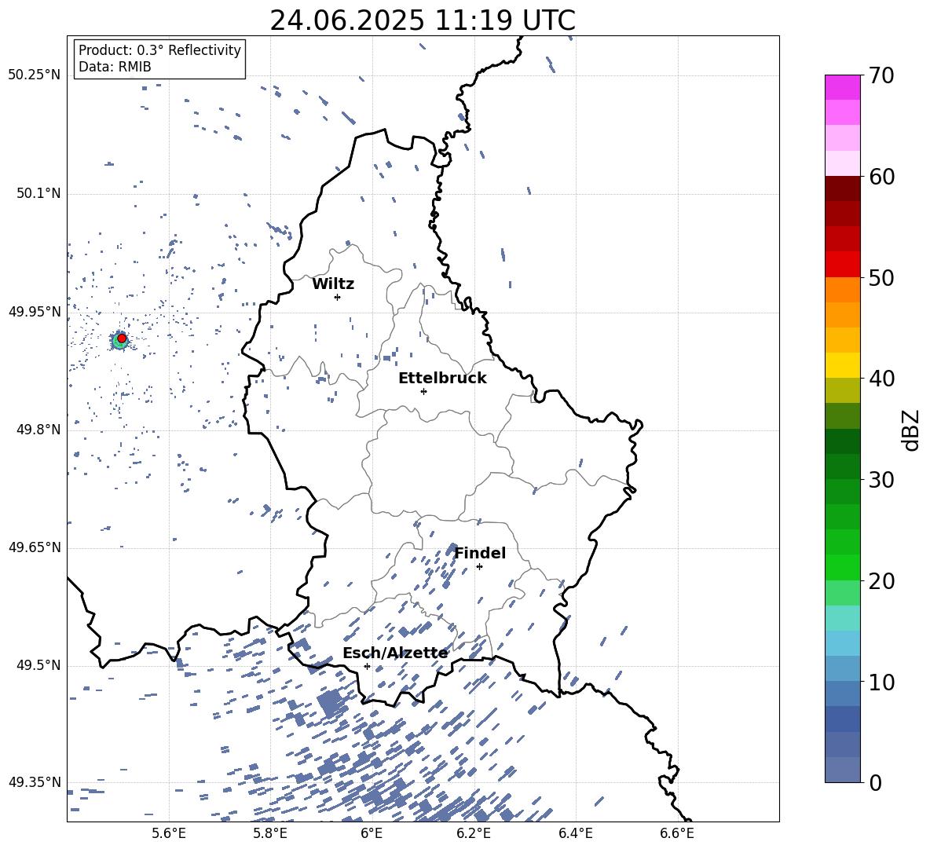Click the Findel station cross marker
Image resolution: width=930 pixels, height=849 pixels.
coord(479,567)
